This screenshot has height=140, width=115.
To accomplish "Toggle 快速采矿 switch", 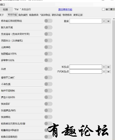I will pyautogui.click(x=48, y=104).
